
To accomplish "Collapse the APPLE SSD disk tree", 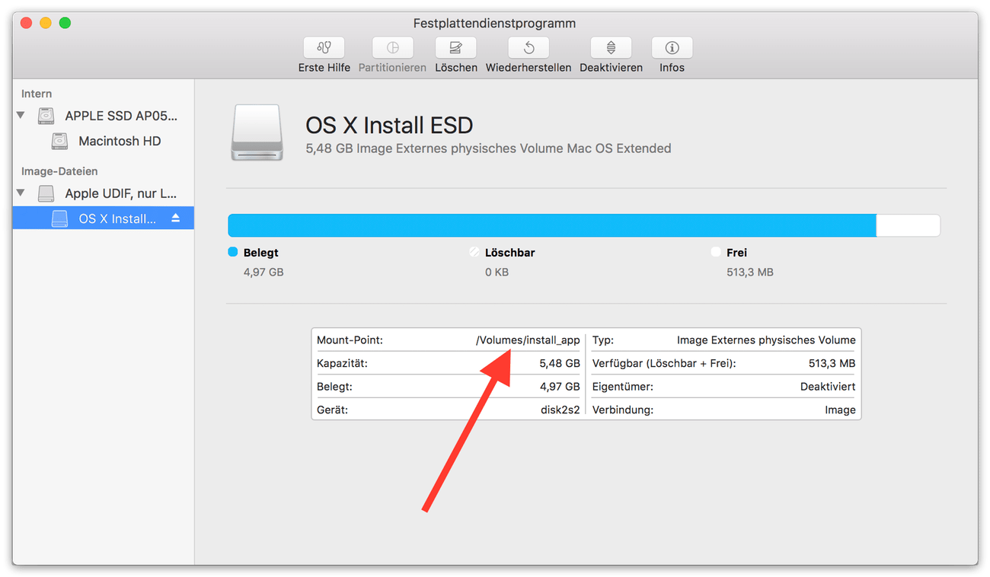I will (x=21, y=116).
